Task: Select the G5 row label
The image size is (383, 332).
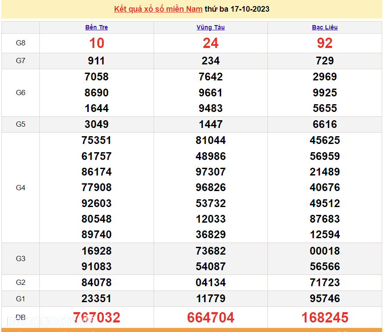Action: [x=20, y=124]
